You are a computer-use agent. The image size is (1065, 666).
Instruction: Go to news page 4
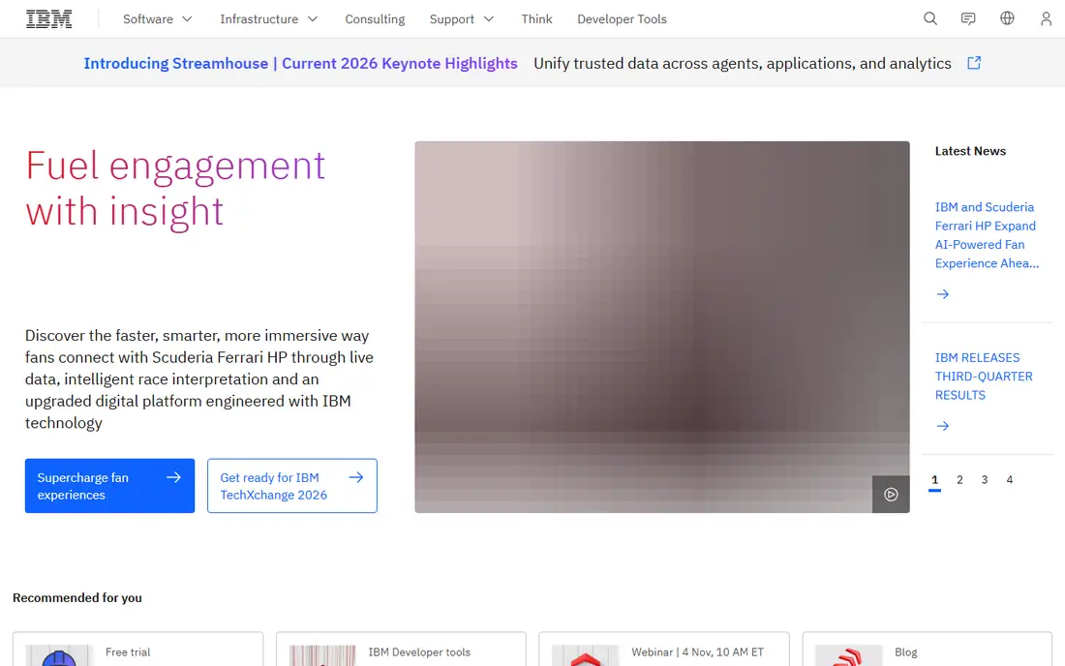pos(1009,480)
